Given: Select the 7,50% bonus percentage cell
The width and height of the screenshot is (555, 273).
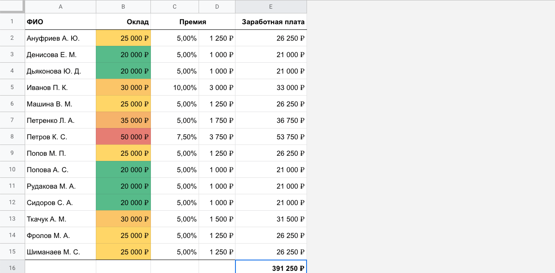Looking at the screenshot, I should click(x=175, y=137).
